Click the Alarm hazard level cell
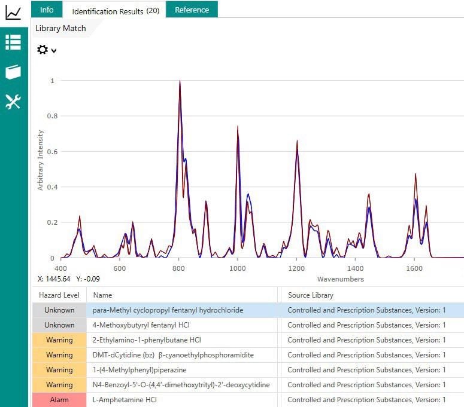 pos(59,400)
